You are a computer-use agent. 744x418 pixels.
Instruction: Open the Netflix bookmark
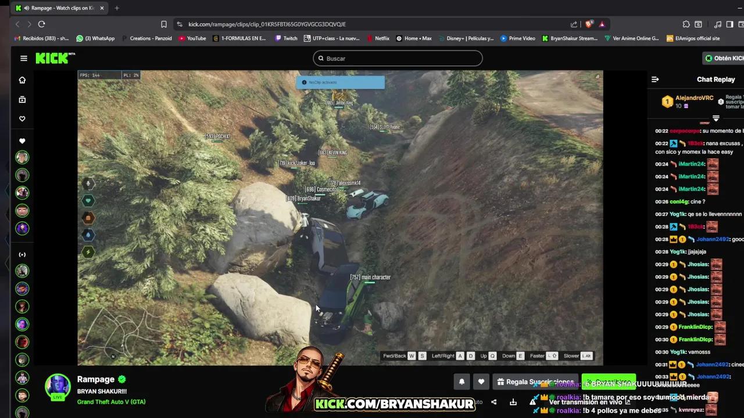[x=378, y=38]
